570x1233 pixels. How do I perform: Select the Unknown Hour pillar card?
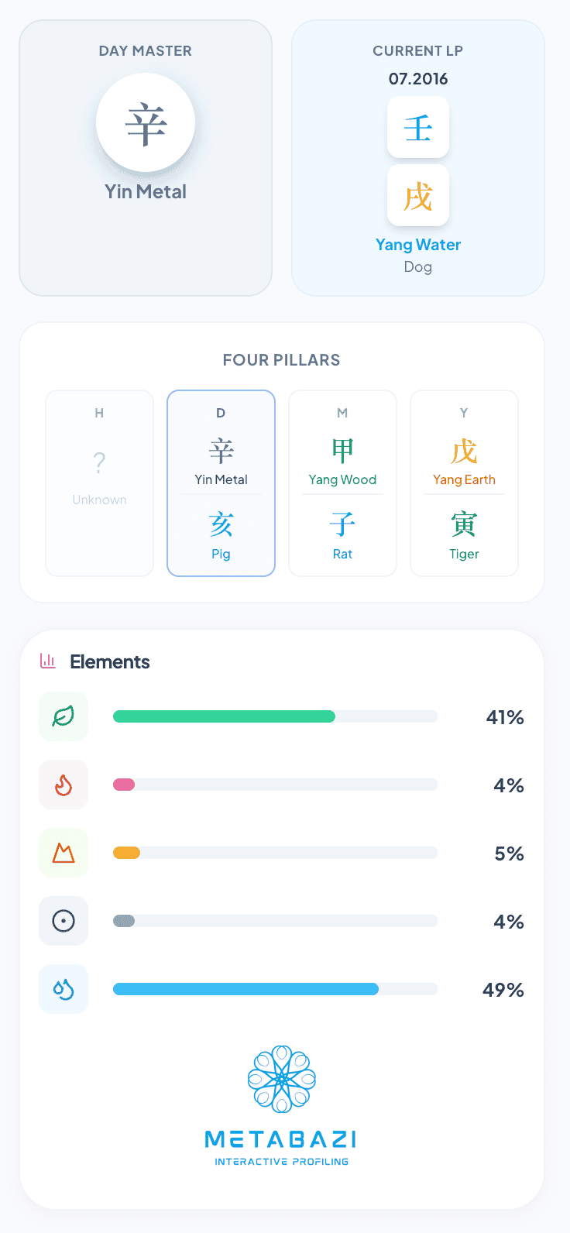(x=100, y=483)
